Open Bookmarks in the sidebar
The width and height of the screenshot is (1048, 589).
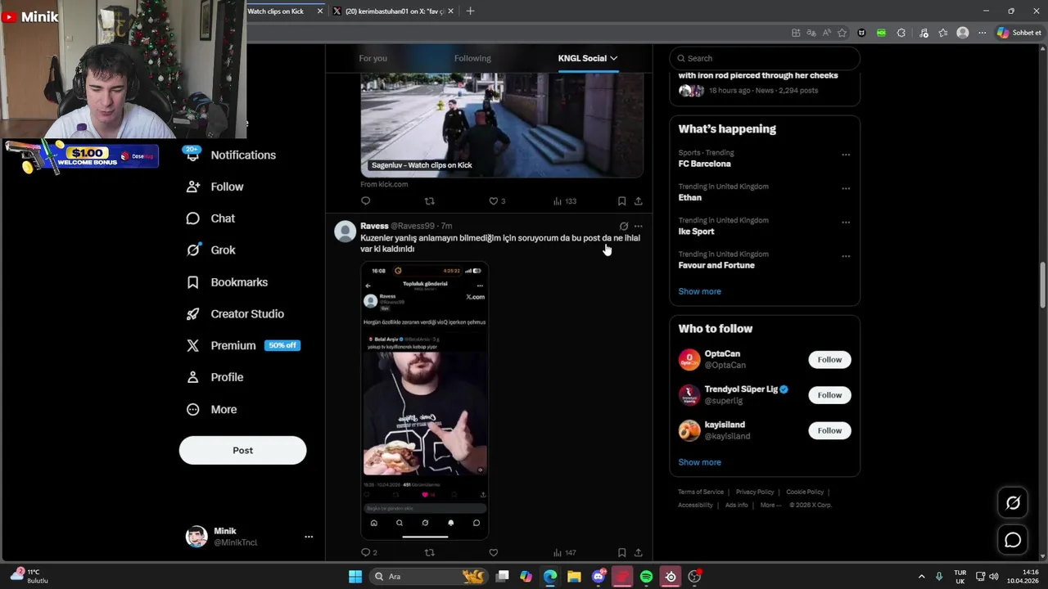pos(228,282)
